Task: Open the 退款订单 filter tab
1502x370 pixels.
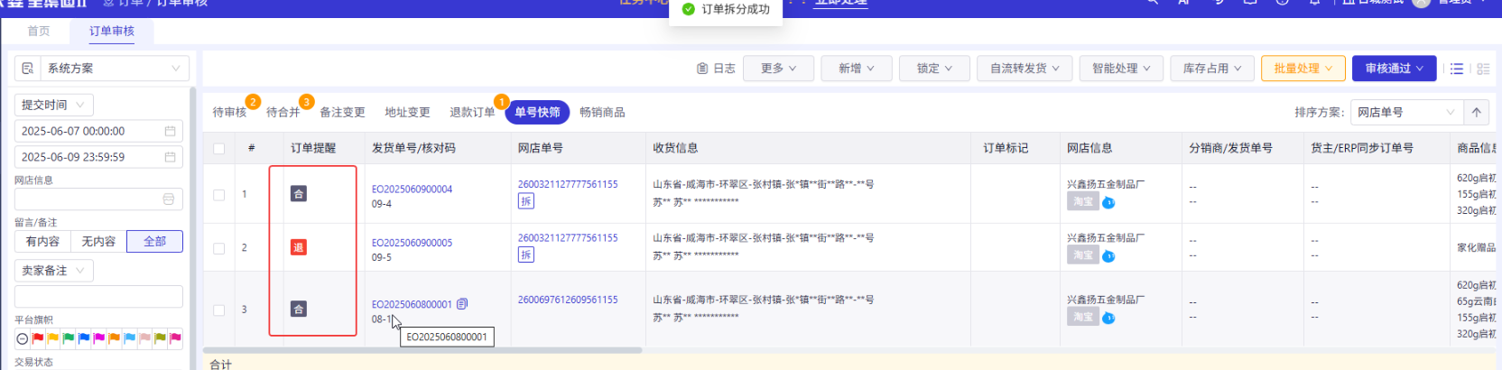Action: pos(472,112)
